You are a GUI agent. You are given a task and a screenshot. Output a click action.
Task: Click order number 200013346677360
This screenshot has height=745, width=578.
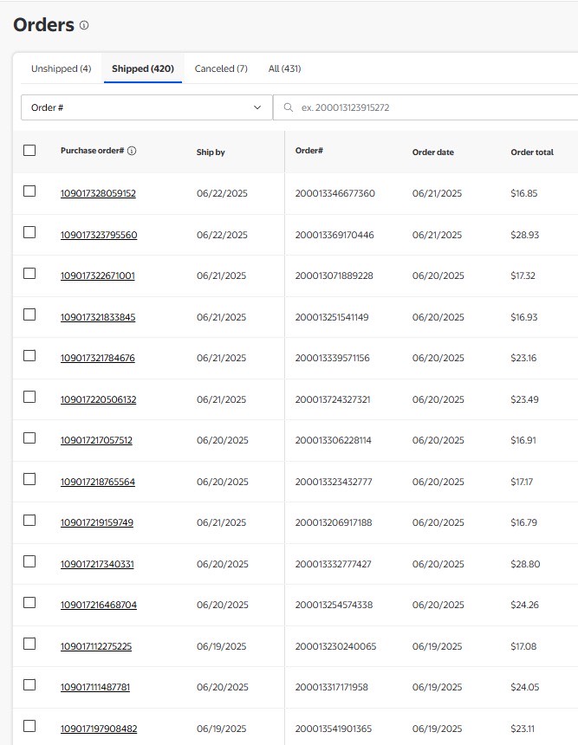pyautogui.click(x=335, y=193)
